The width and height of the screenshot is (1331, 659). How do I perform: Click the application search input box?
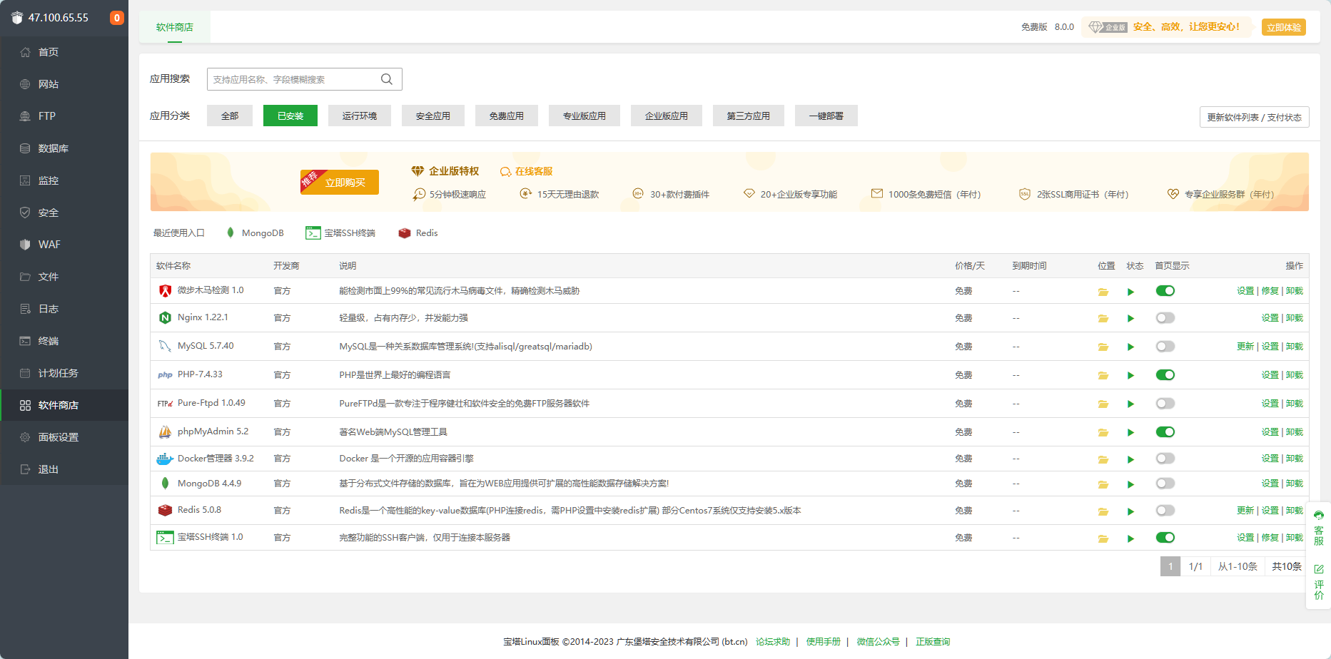293,78
